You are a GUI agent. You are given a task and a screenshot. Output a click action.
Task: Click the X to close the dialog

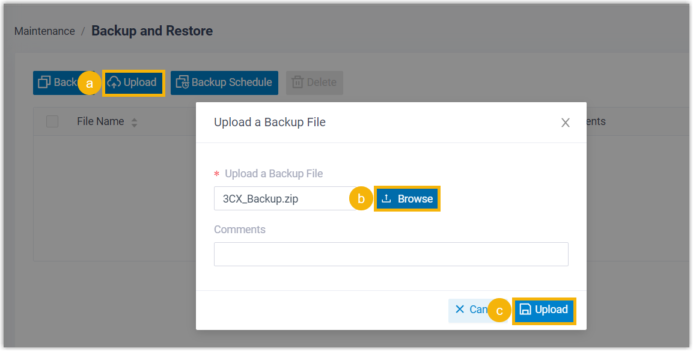point(566,122)
